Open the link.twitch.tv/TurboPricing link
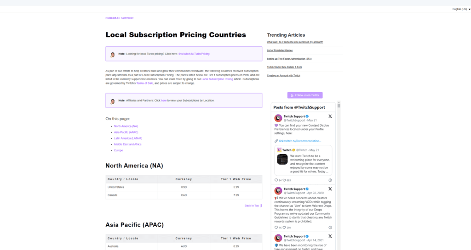Viewport: 471px width, 250px height. (194, 54)
